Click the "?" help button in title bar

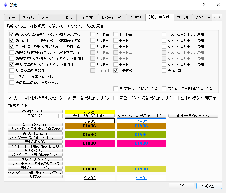(x=203, y=5)
